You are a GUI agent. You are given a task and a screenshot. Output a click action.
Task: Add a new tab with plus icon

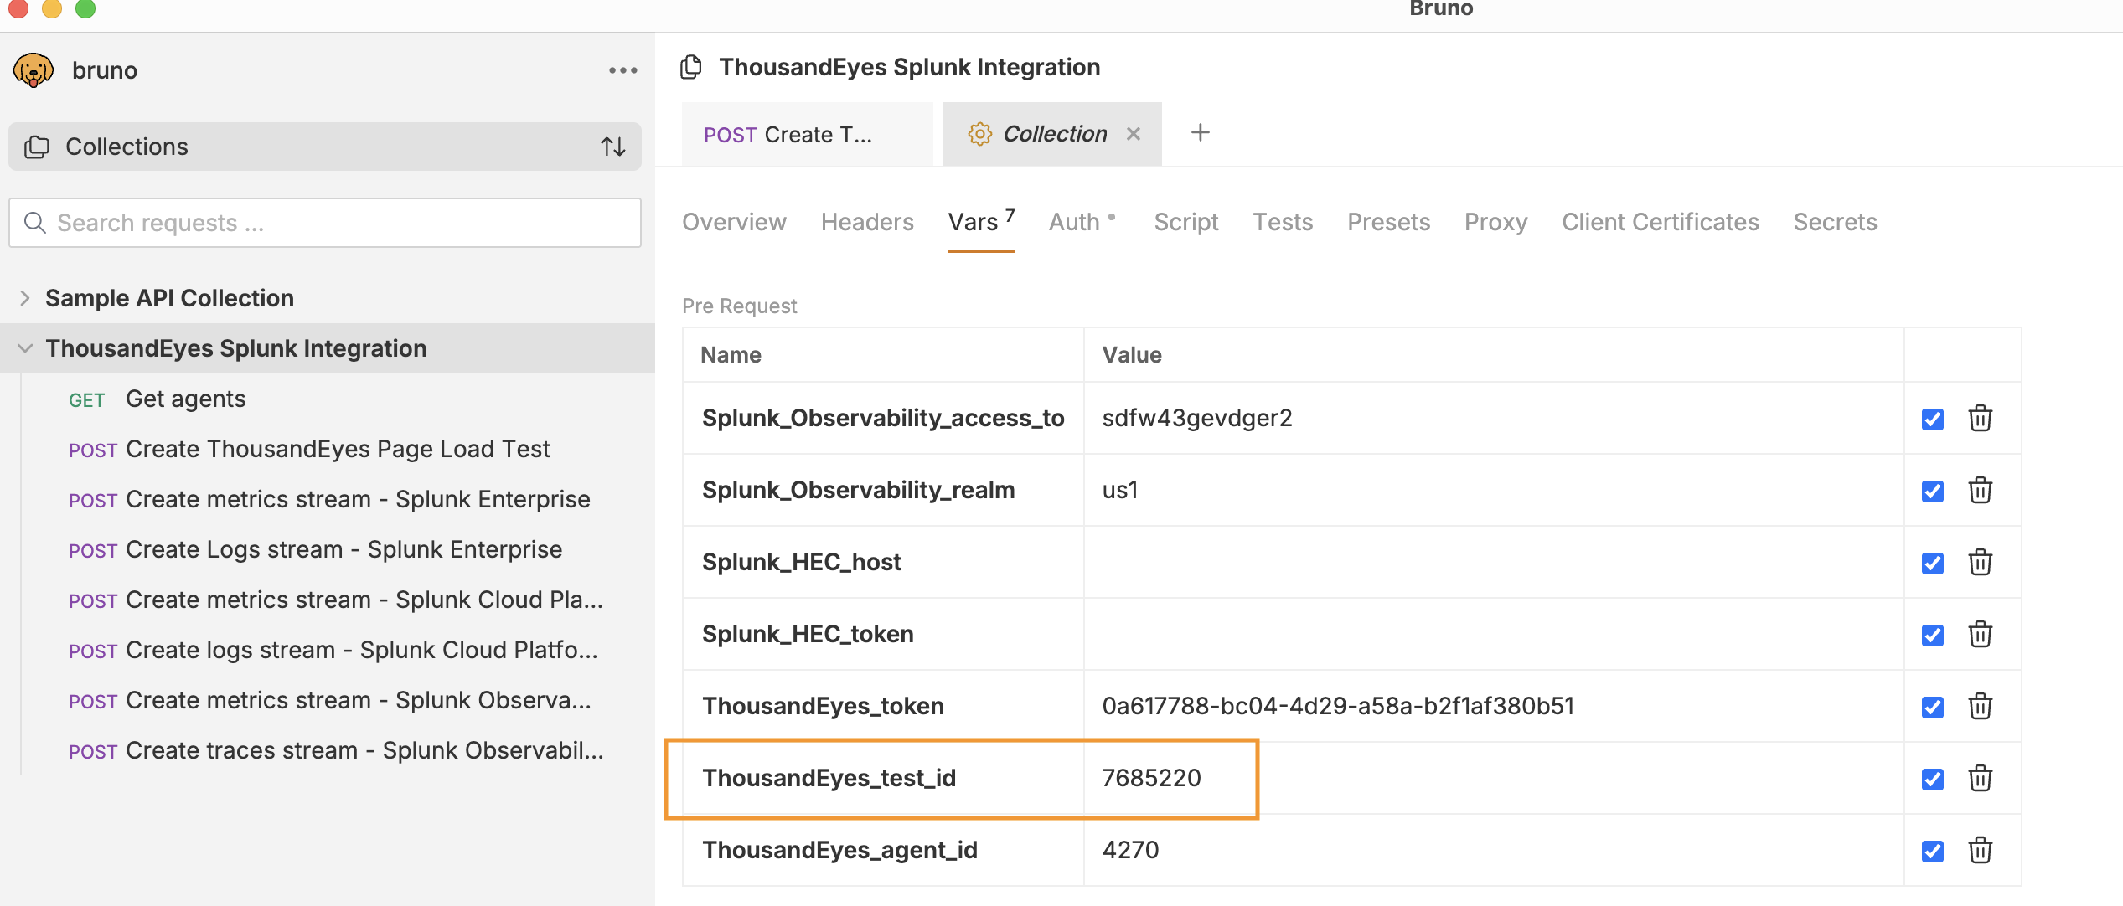click(1200, 133)
